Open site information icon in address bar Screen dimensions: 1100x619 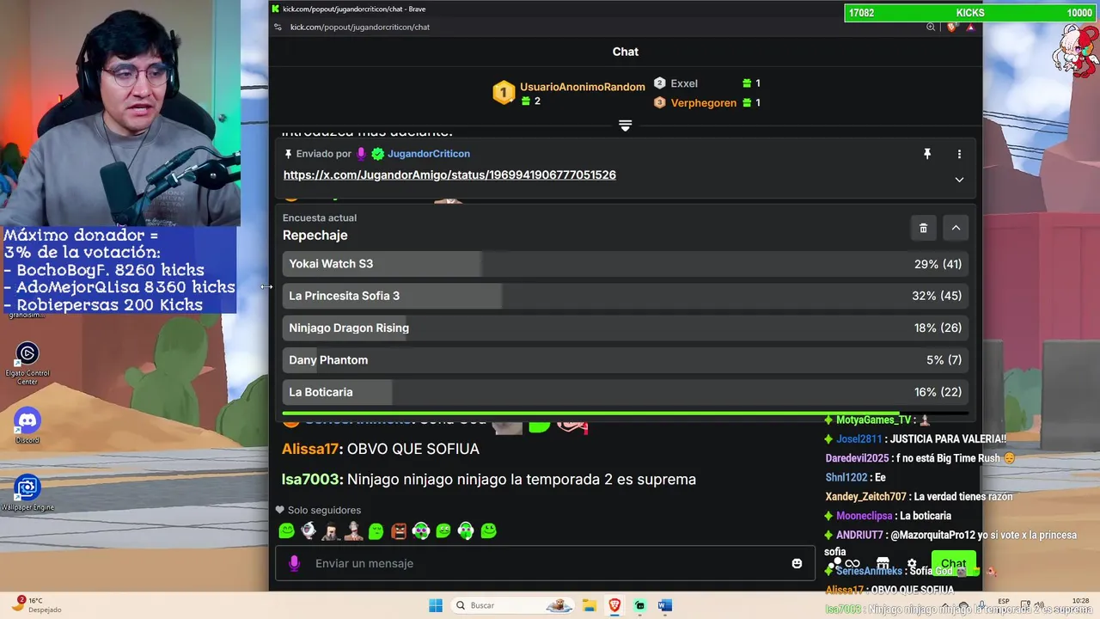click(278, 27)
